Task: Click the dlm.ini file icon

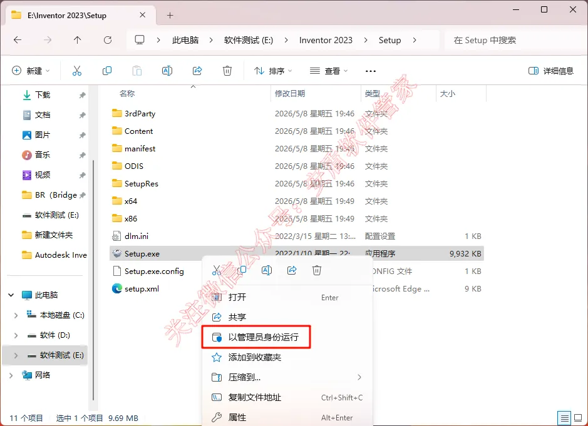Action: [116, 236]
